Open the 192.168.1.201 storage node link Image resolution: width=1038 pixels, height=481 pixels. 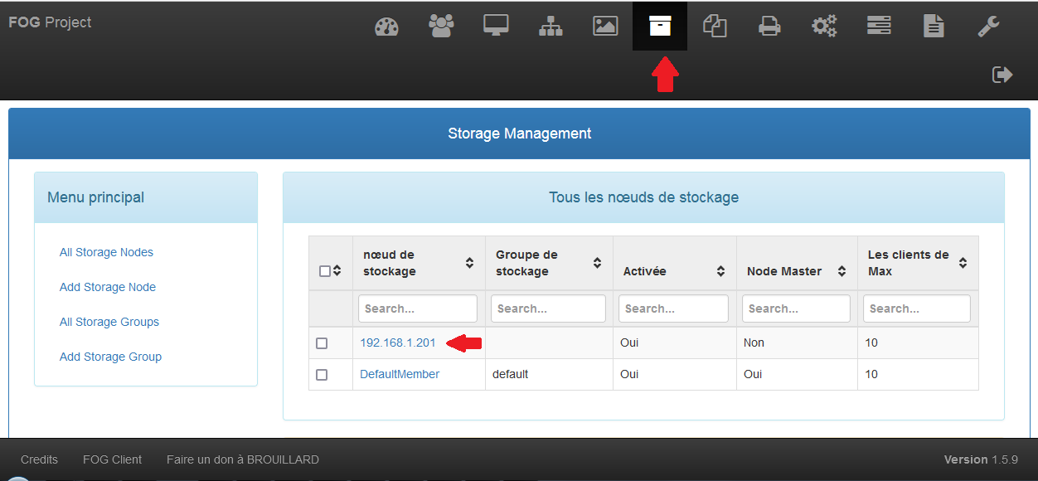click(x=397, y=343)
